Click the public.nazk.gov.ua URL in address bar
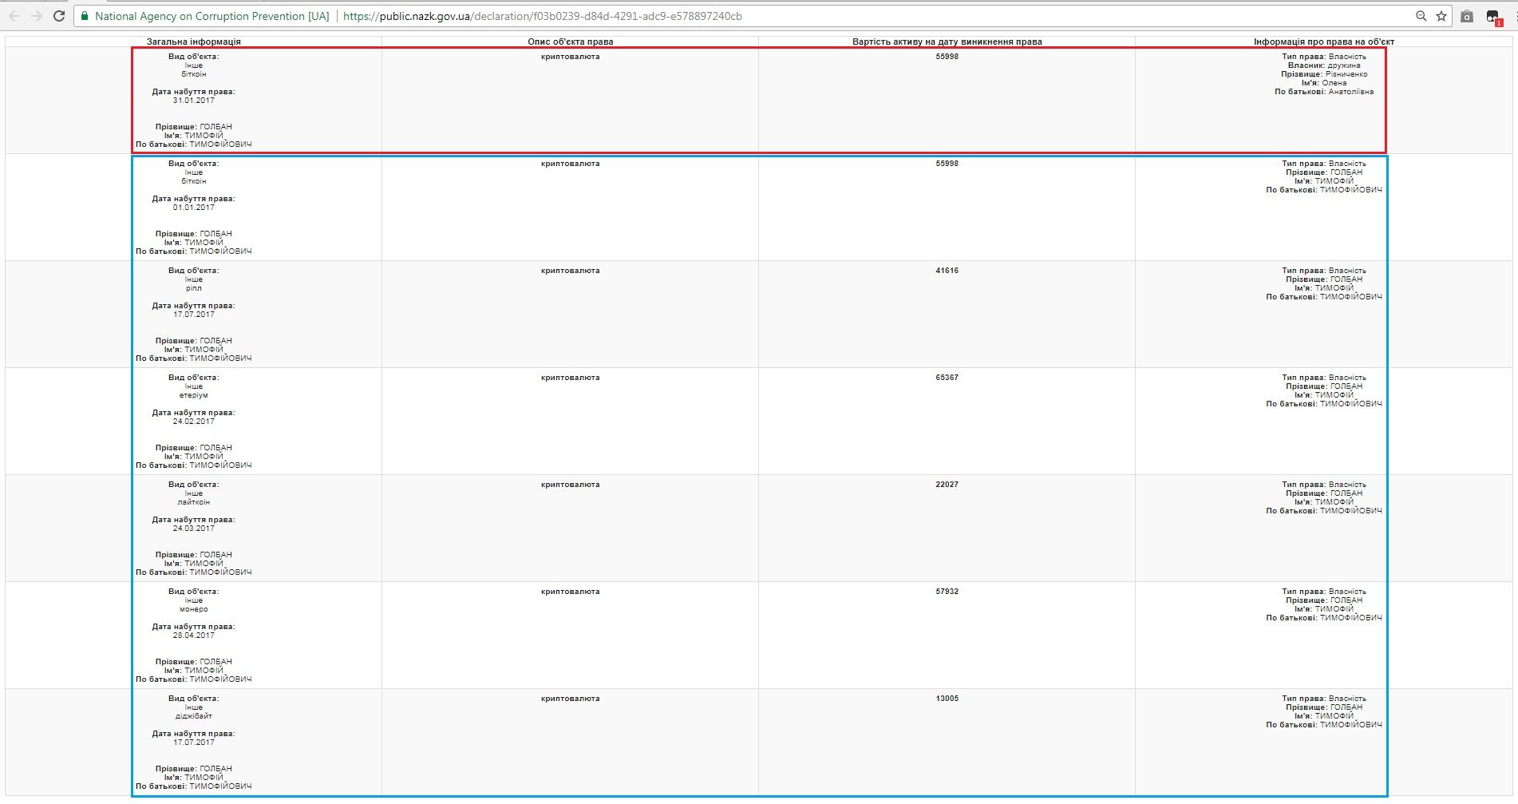This screenshot has height=804, width=1518. (x=542, y=16)
